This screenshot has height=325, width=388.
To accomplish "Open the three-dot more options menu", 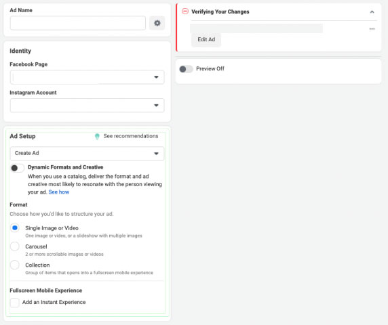I will tap(372, 29).
